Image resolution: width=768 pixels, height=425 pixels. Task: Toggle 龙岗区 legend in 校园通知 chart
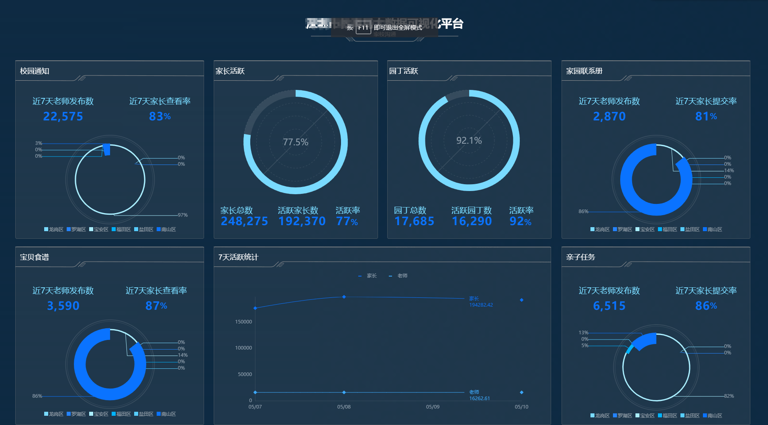tap(54, 230)
